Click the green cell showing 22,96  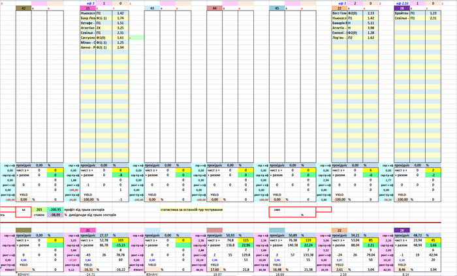(x=245, y=245)
